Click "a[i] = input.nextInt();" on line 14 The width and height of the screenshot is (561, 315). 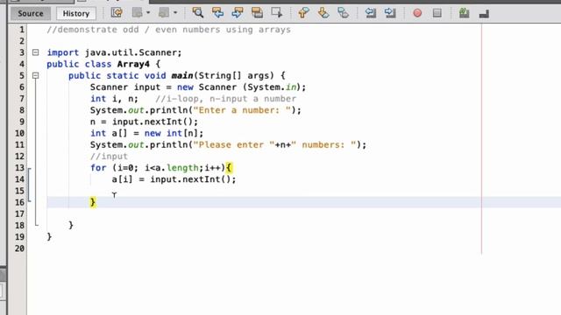[174, 179]
